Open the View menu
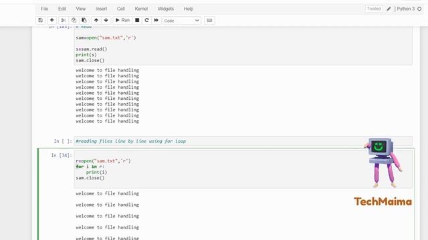428x240 pixels. tap(80, 9)
